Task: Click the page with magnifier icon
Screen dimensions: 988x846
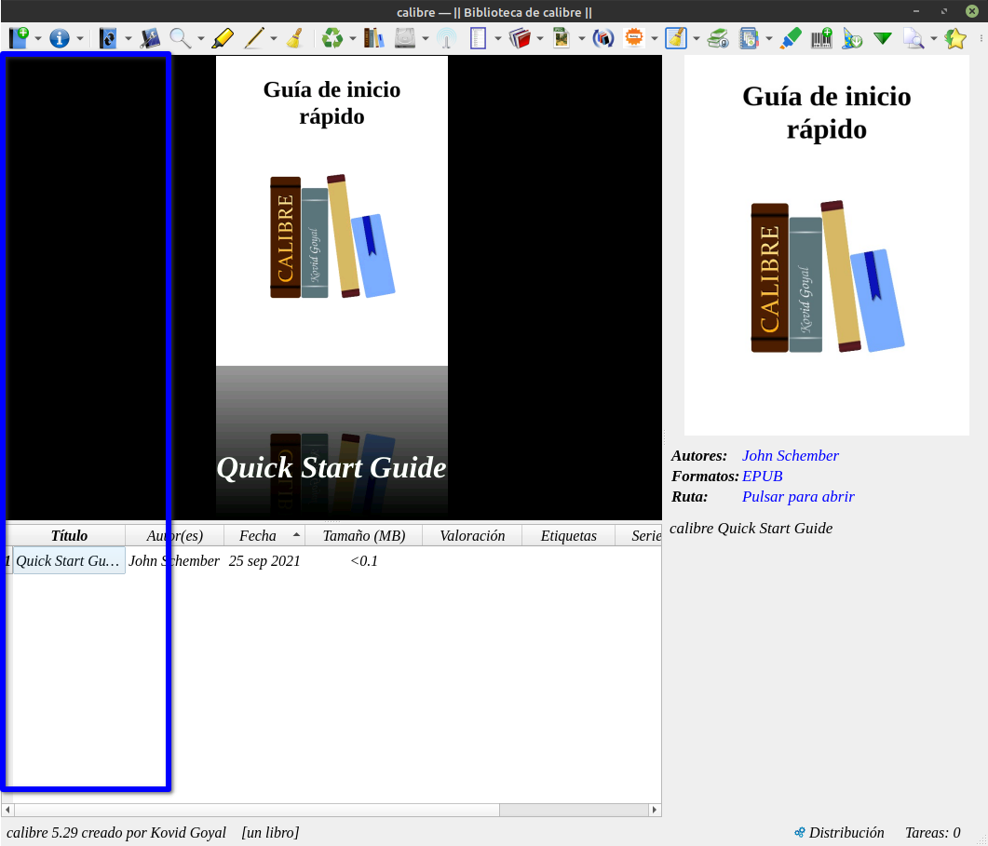Action: point(913,38)
